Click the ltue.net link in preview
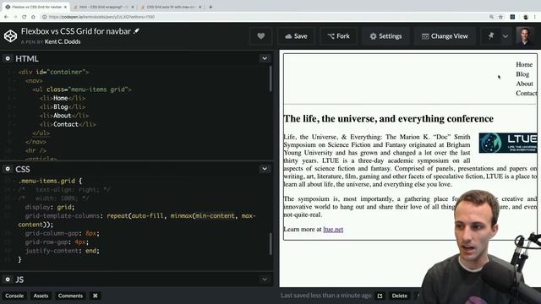Screen dimensions: 541x304 (x=333, y=229)
